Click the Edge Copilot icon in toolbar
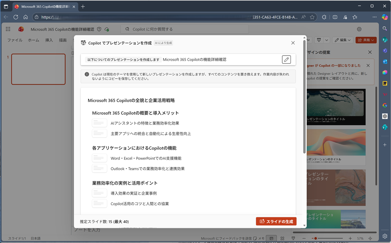 [384, 17]
